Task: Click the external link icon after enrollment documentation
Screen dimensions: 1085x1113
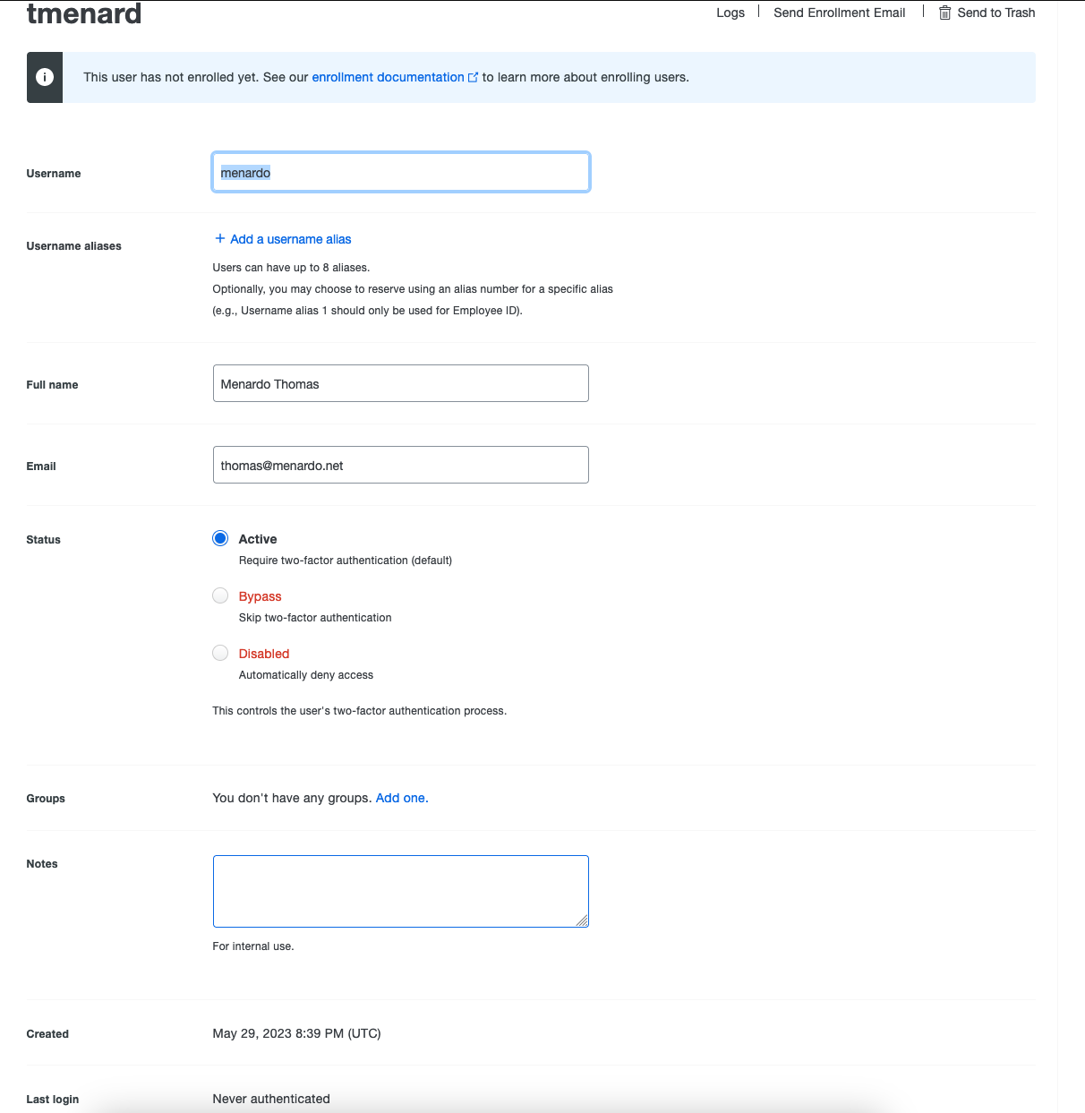Action: click(474, 77)
